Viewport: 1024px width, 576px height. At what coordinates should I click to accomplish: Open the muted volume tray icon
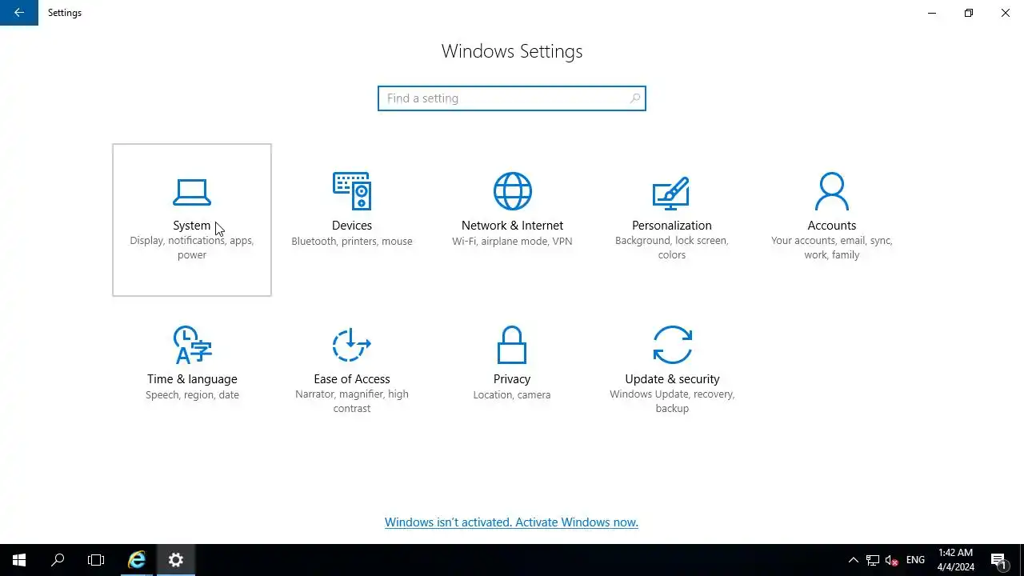[x=892, y=560]
